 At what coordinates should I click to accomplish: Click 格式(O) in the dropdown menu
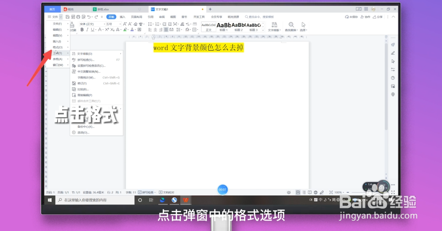coord(58,47)
